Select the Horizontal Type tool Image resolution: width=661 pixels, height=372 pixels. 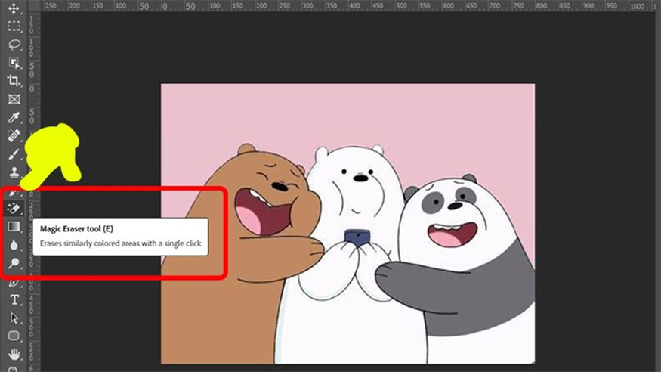(x=14, y=300)
